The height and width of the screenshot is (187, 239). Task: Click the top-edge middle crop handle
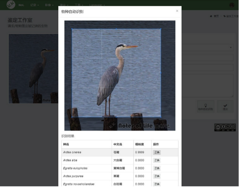(x=116, y=29)
